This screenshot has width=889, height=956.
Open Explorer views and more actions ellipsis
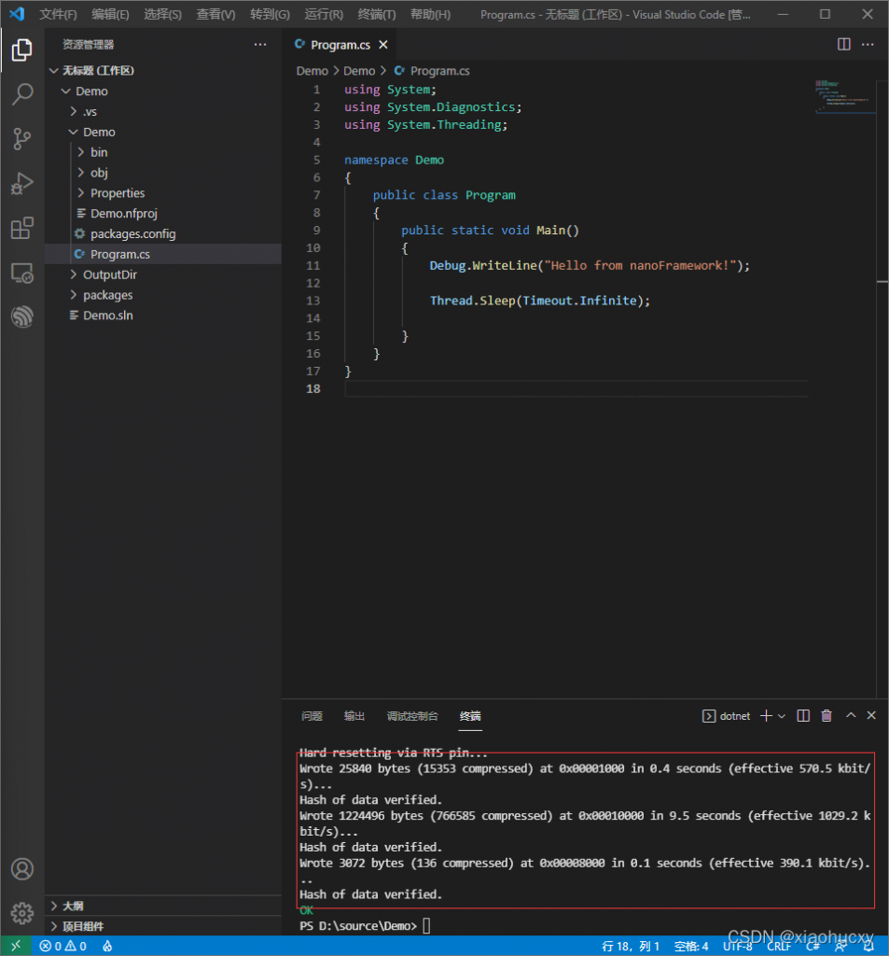[260, 45]
